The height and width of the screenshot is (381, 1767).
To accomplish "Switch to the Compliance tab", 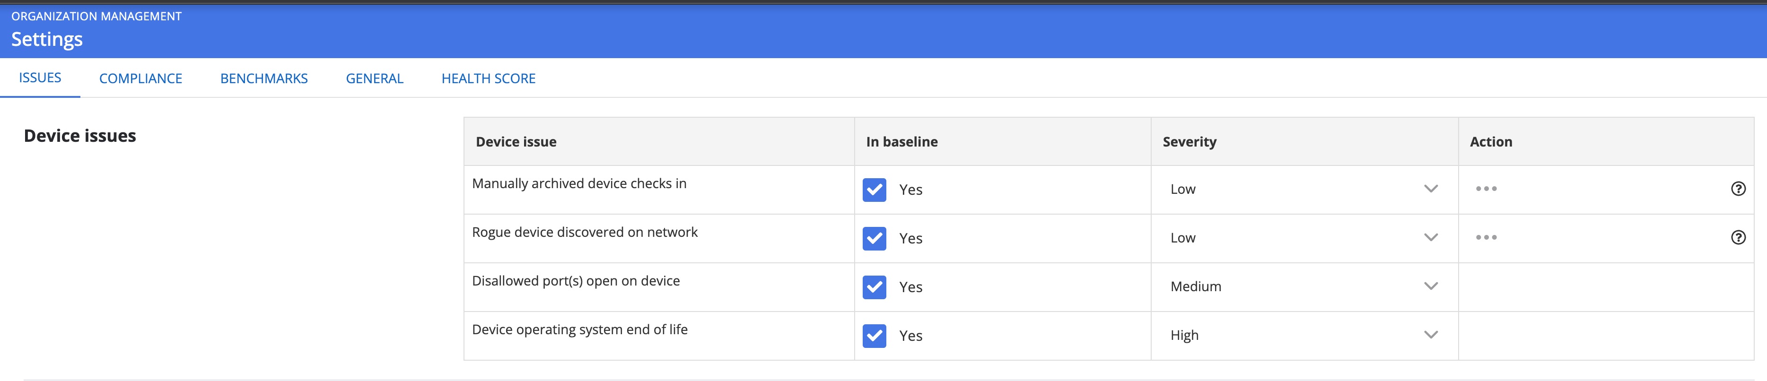I will point(140,79).
